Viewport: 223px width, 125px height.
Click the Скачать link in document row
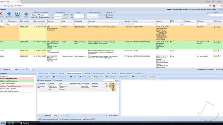tap(95, 86)
